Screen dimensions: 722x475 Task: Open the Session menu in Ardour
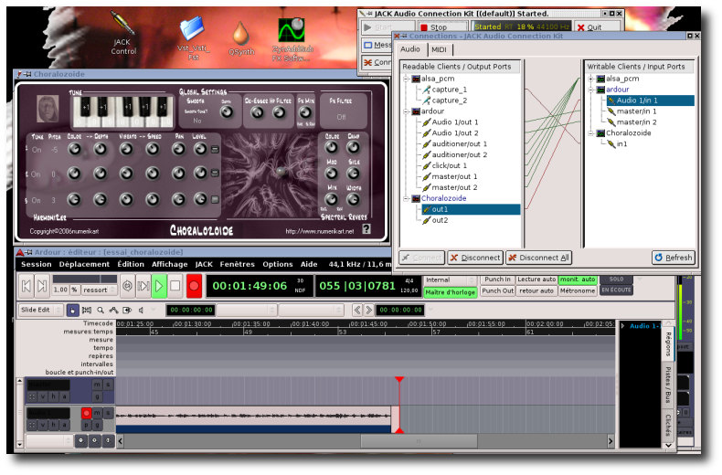tap(37, 265)
